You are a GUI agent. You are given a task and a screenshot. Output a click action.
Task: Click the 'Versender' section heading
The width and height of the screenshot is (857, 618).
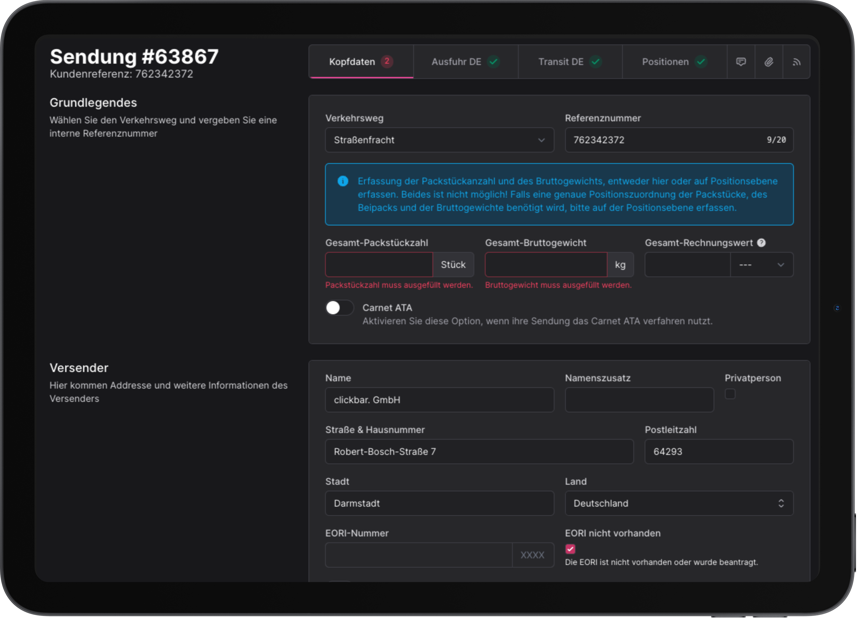tap(79, 368)
